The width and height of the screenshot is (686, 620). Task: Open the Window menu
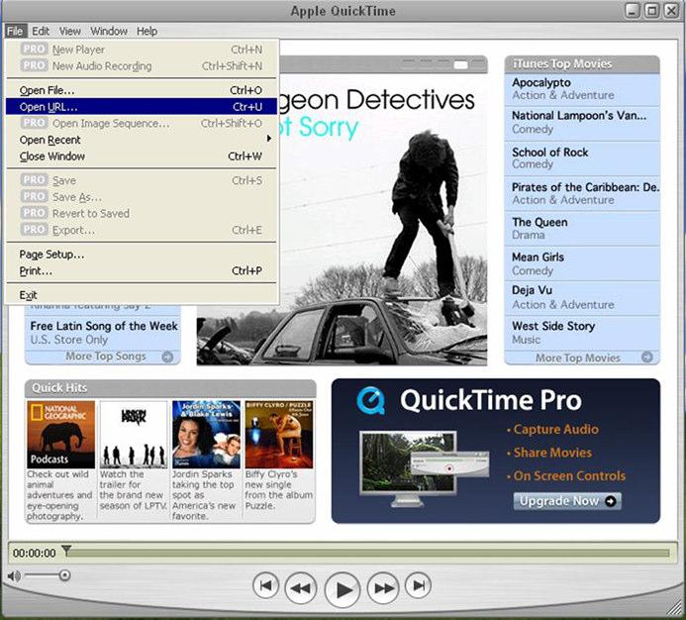(x=109, y=31)
